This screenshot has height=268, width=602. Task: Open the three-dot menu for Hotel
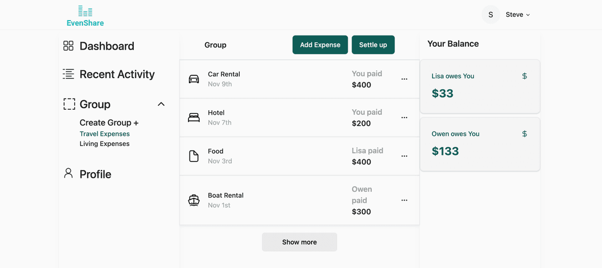pos(404,118)
